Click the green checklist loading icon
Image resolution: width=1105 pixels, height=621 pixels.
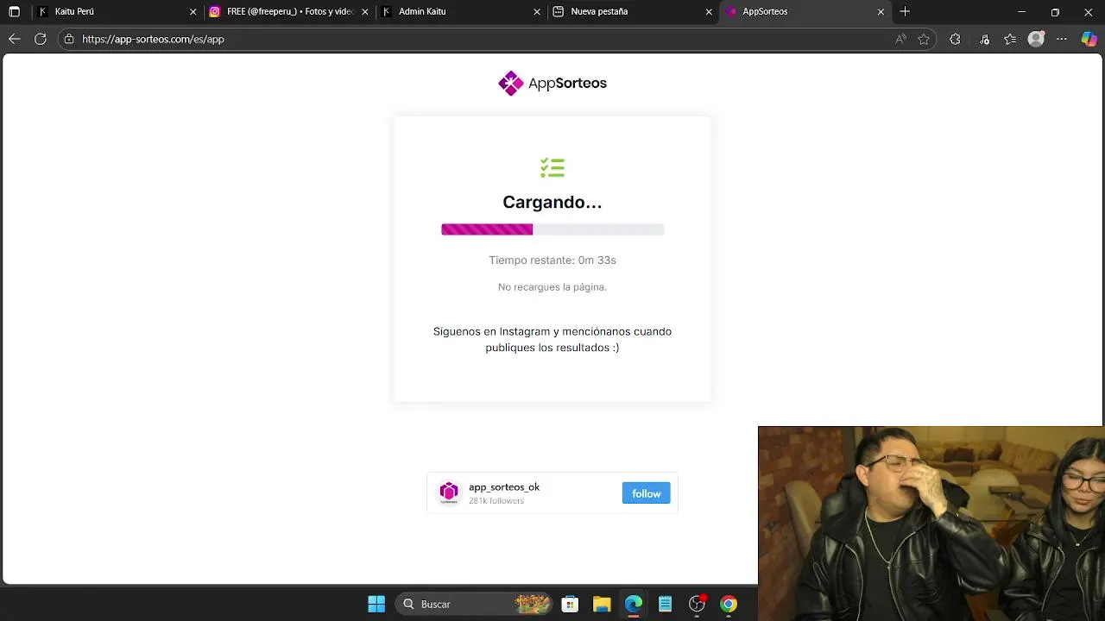pos(552,167)
